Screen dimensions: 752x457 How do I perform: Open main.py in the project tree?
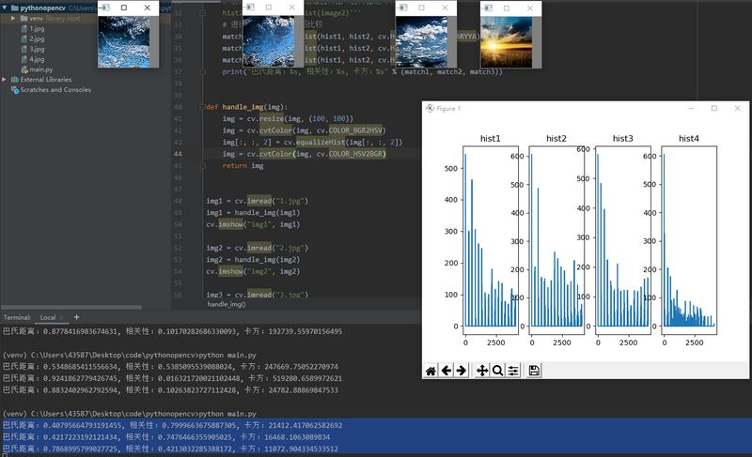[39, 69]
